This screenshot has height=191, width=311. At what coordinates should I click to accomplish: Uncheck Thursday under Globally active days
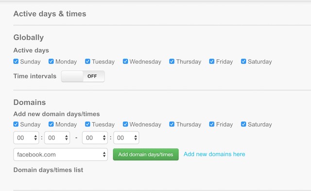point(172,61)
